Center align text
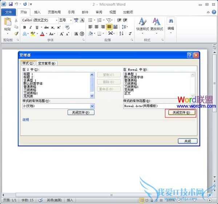218x204 pixels. click(x=97, y=27)
